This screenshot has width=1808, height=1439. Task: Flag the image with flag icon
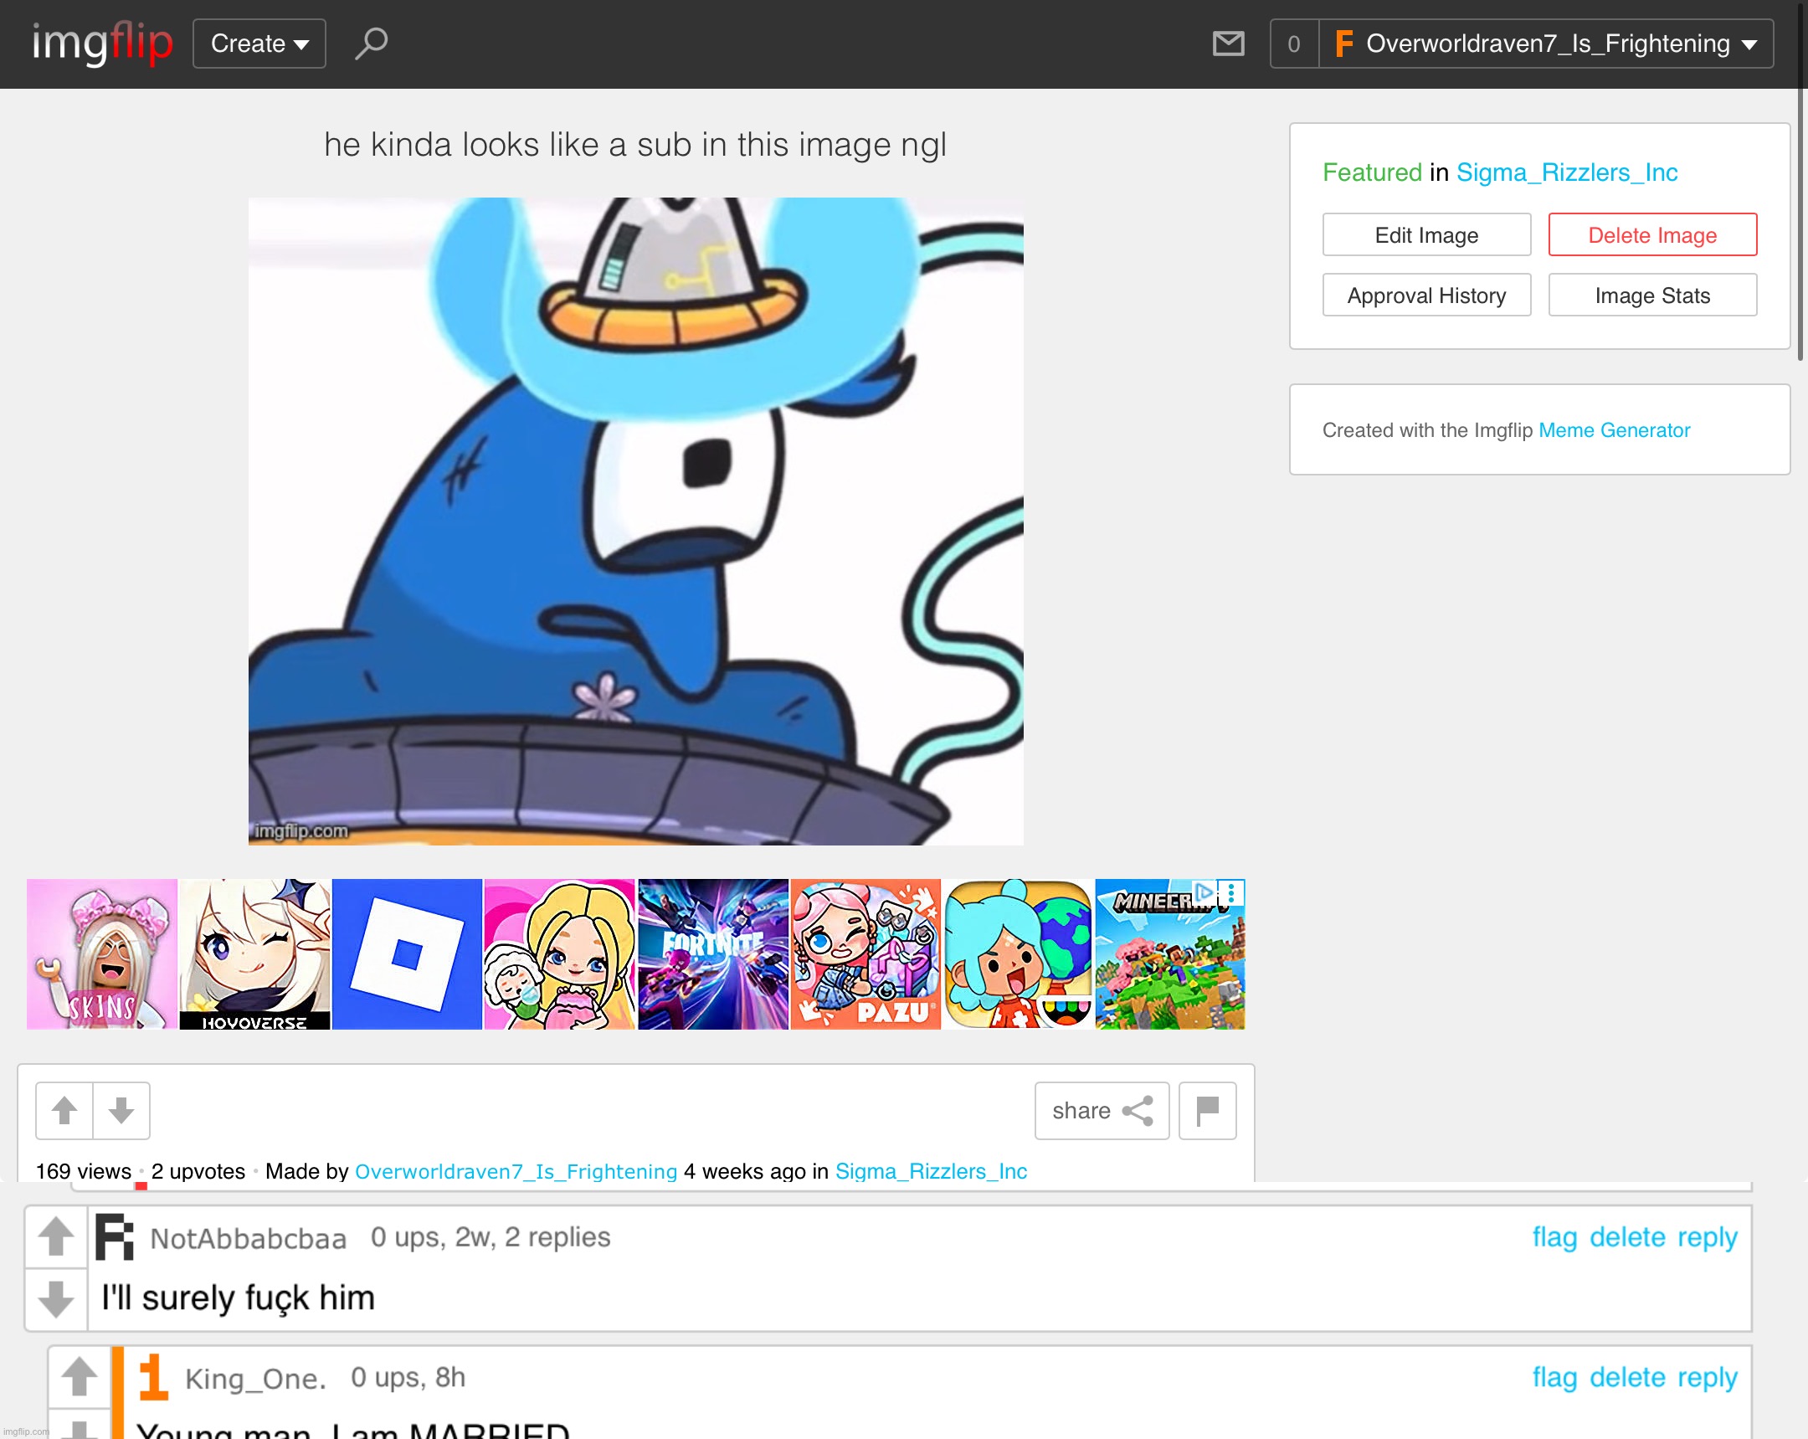point(1207,1110)
